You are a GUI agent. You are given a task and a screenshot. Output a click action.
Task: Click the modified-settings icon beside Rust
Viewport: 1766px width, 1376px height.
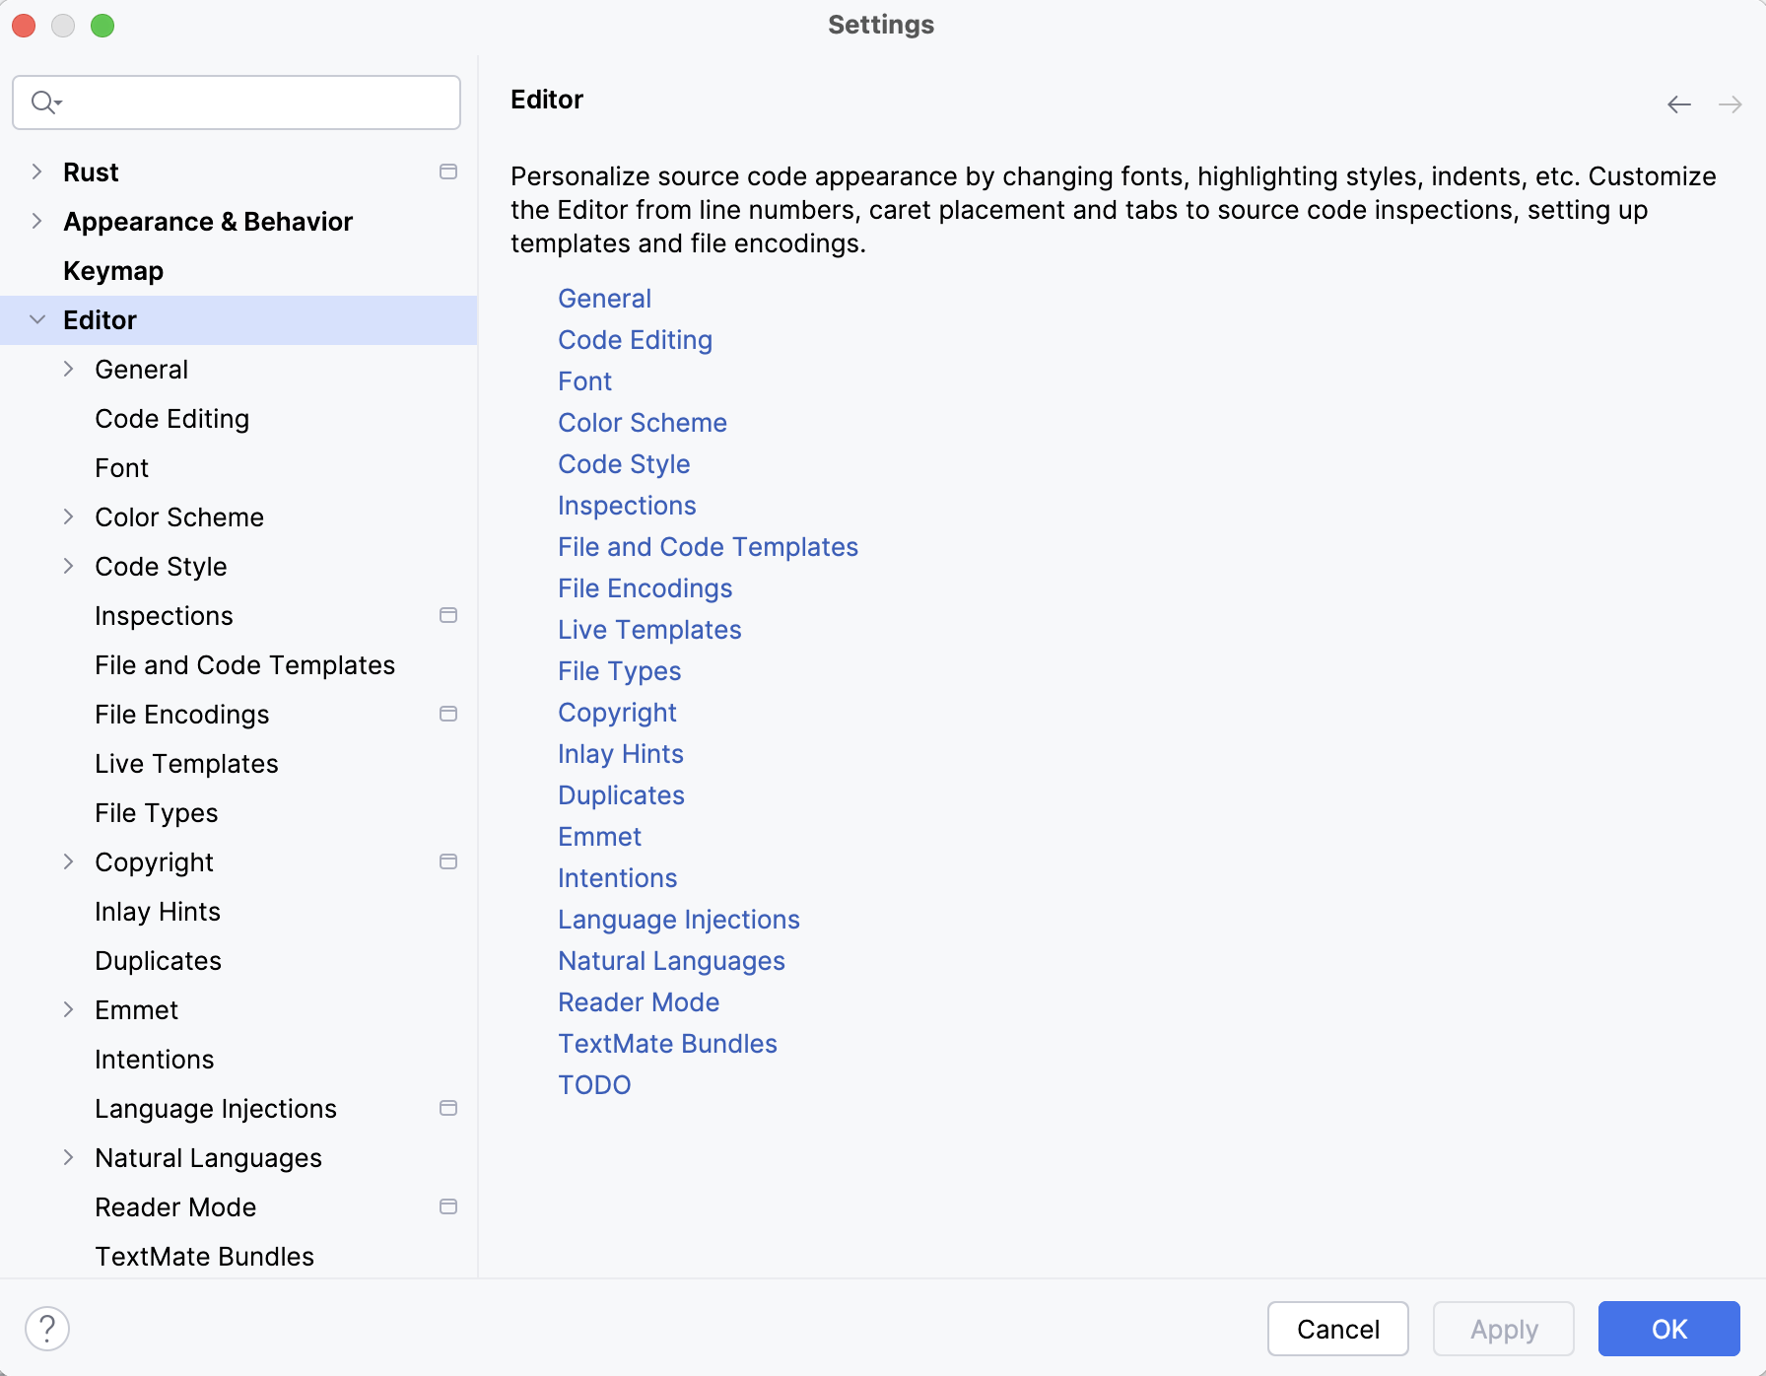click(x=448, y=172)
